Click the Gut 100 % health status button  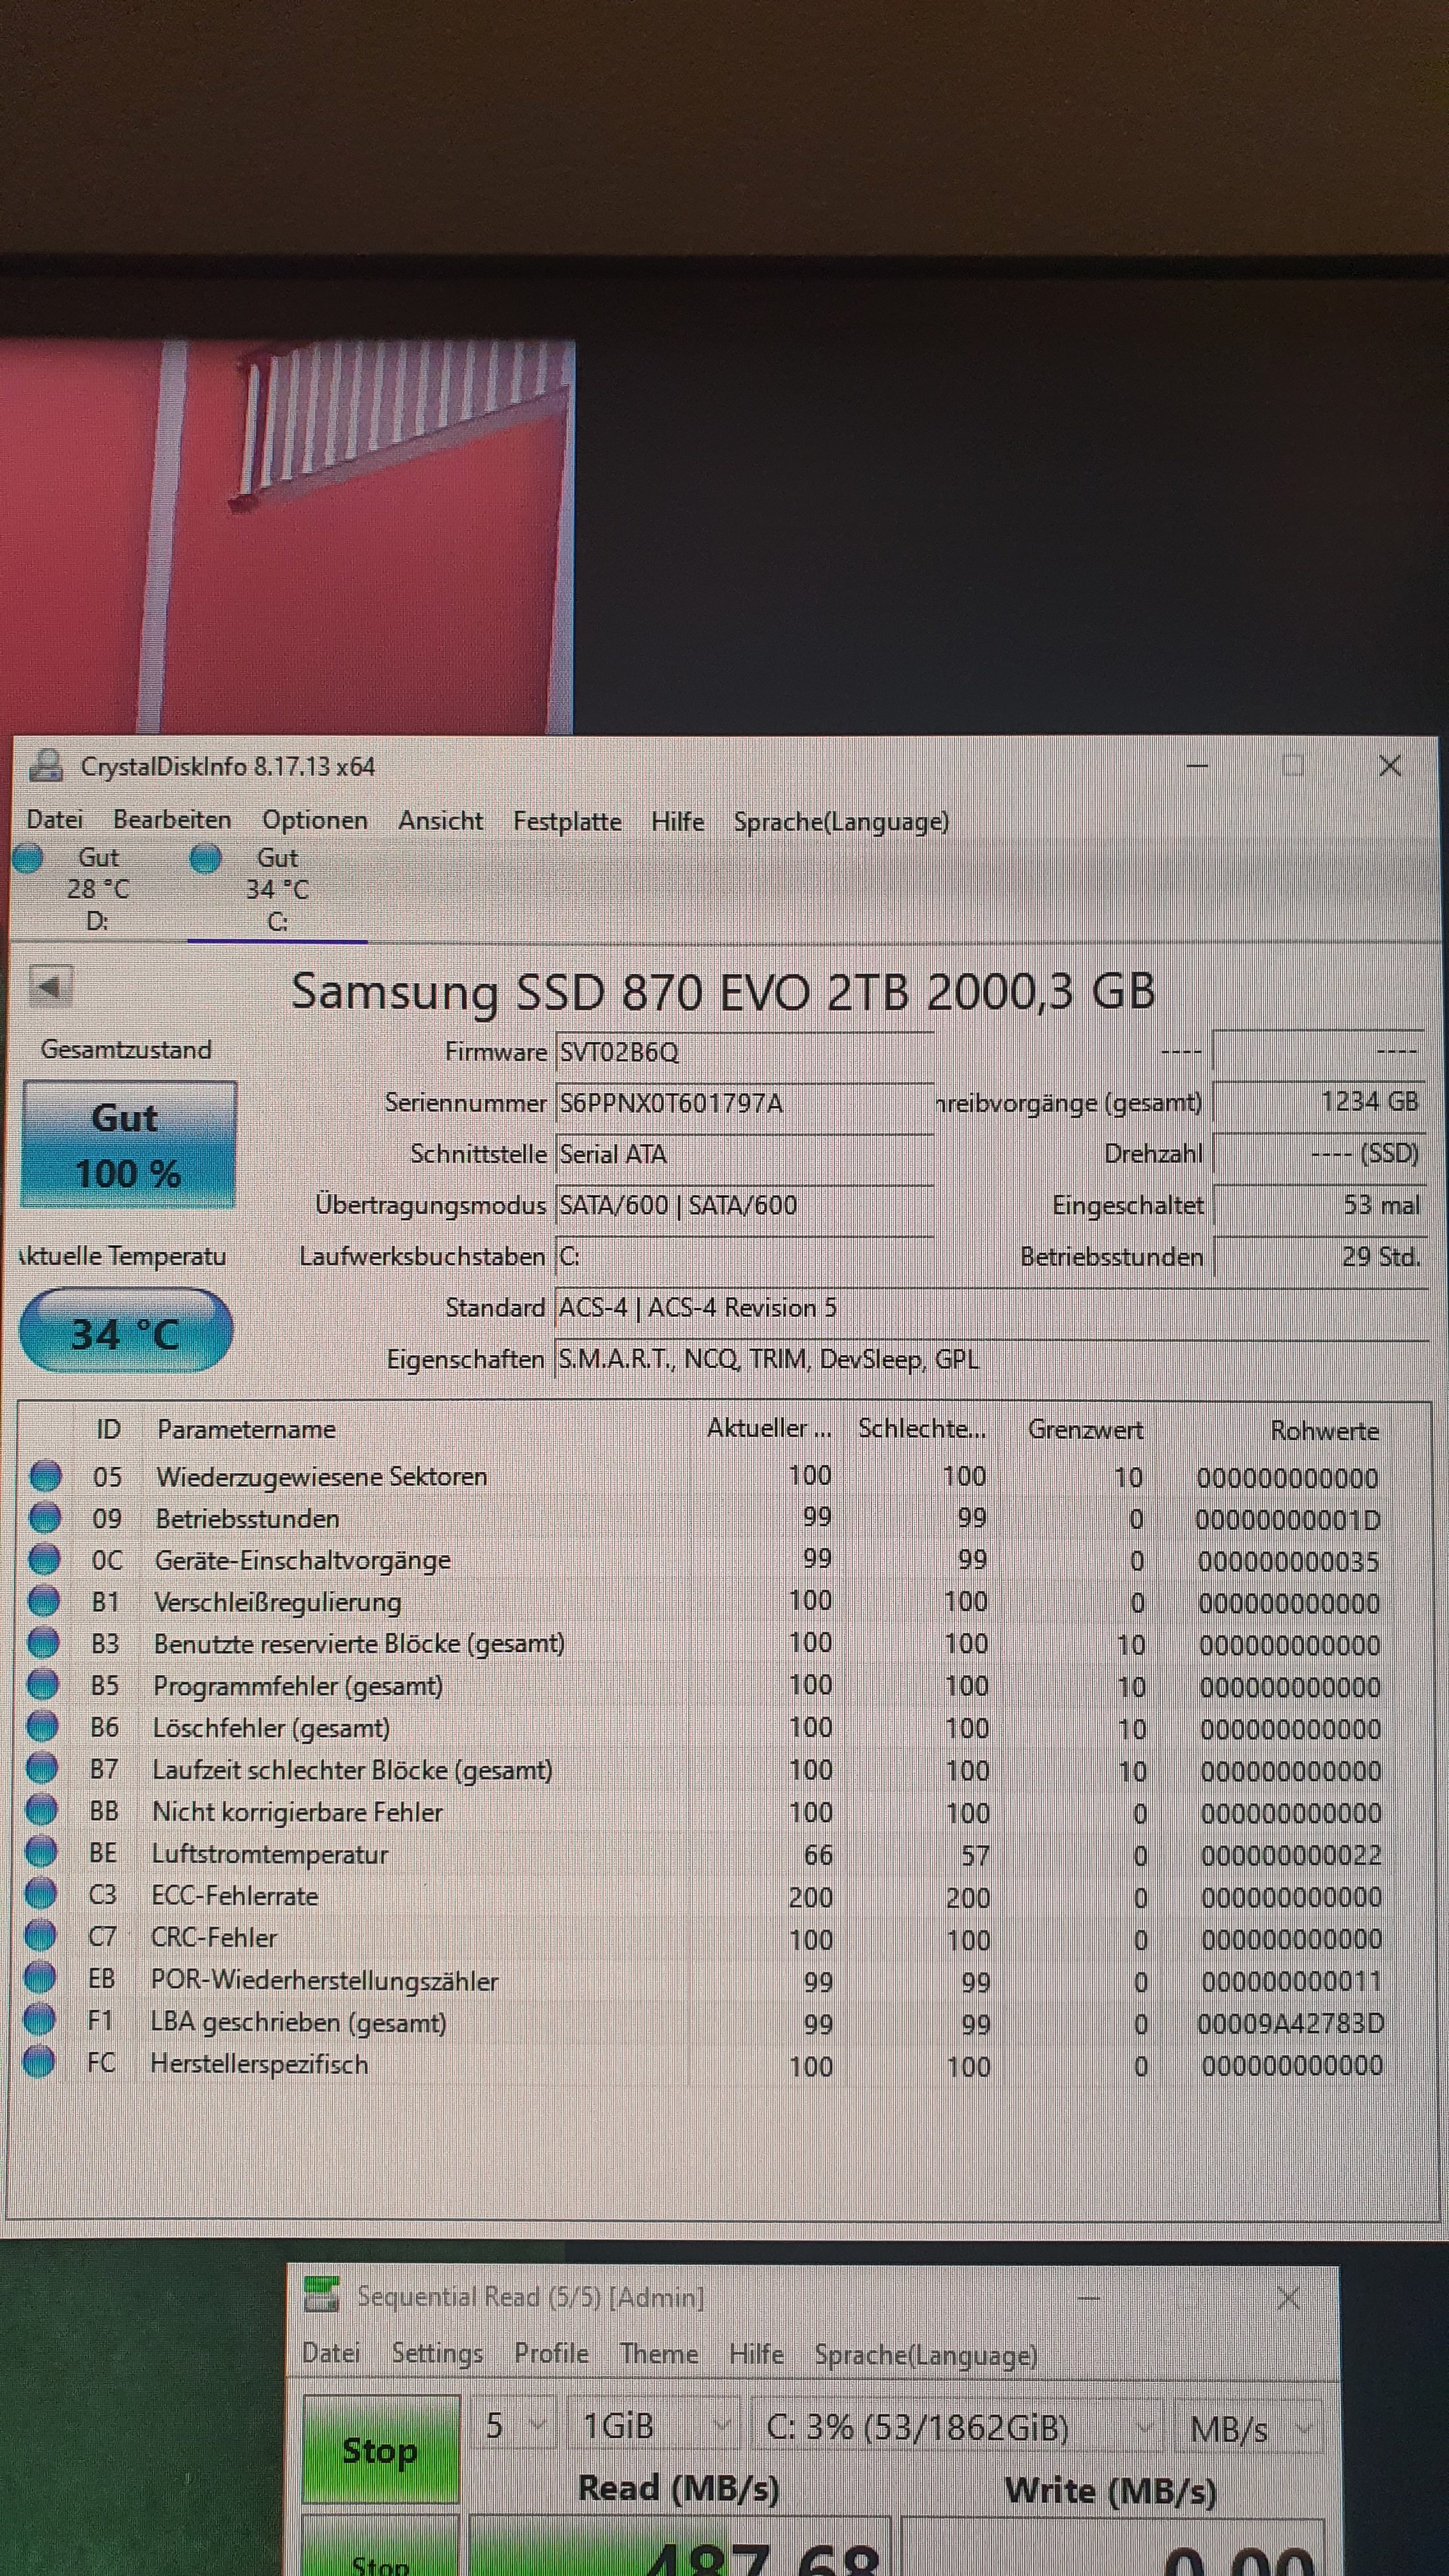pos(128,1145)
